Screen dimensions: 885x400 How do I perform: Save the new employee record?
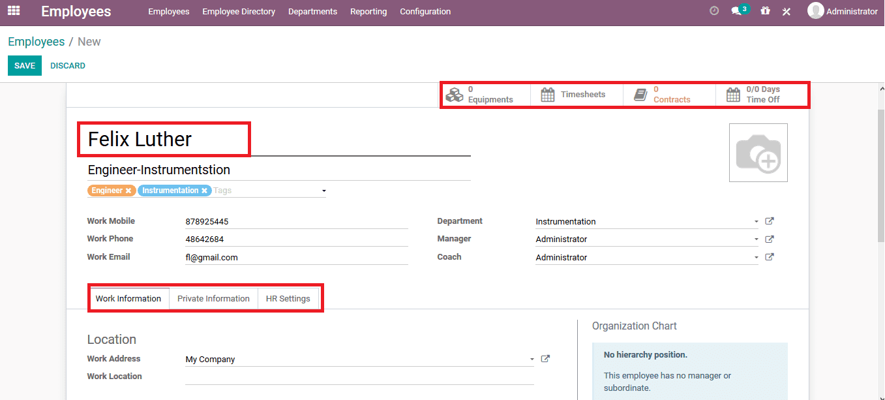point(25,66)
